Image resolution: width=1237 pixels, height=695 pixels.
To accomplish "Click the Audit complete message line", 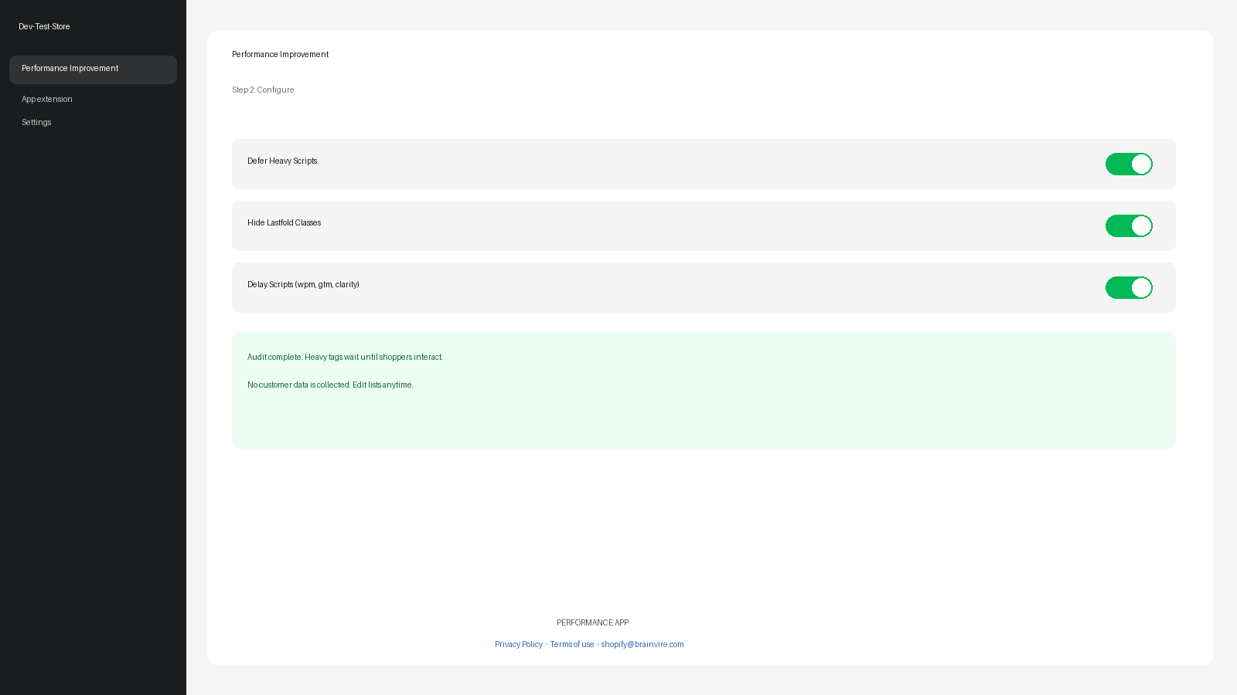I will pyautogui.click(x=345, y=357).
